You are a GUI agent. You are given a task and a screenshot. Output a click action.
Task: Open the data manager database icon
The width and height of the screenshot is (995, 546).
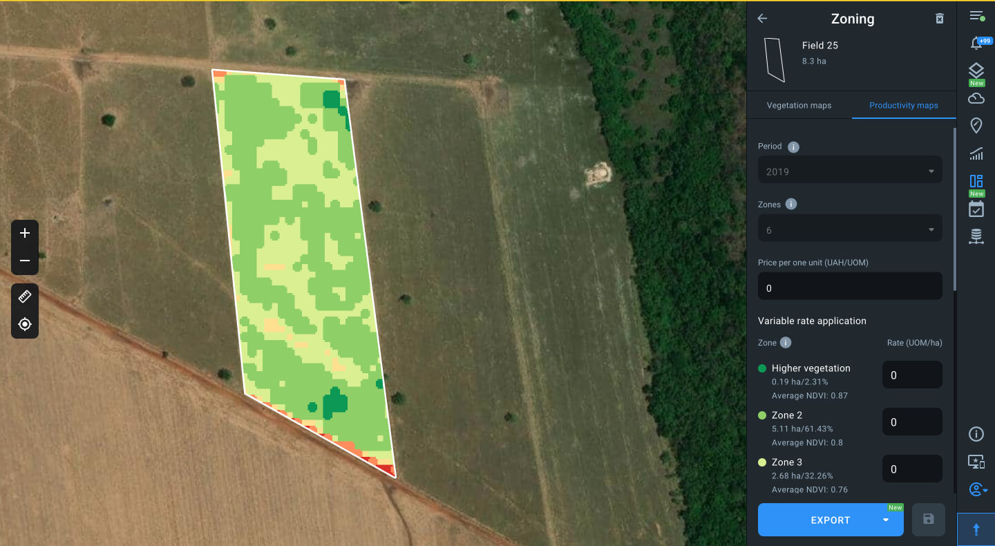pyautogui.click(x=976, y=236)
